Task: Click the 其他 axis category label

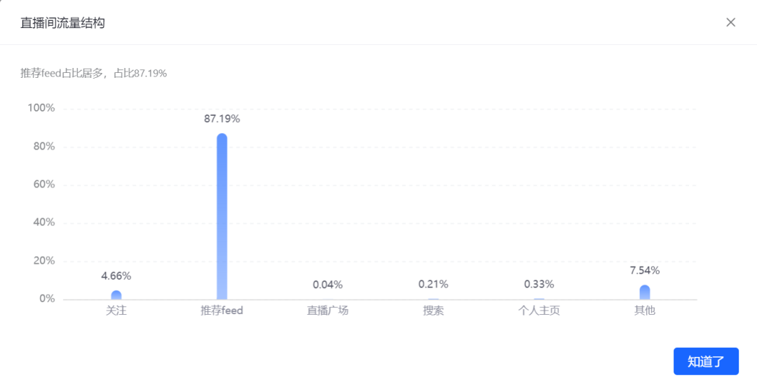Action: 645,311
